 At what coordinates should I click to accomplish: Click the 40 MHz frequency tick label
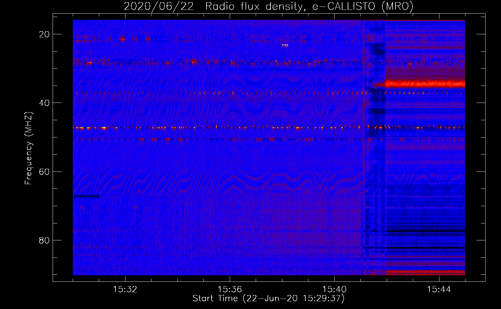[x=44, y=103]
